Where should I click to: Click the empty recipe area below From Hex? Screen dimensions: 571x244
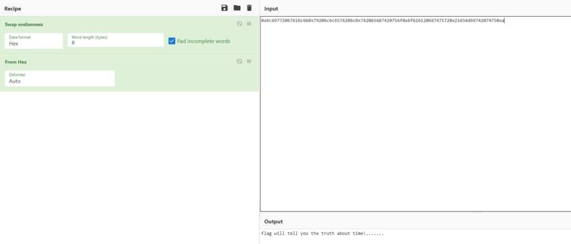(128, 167)
